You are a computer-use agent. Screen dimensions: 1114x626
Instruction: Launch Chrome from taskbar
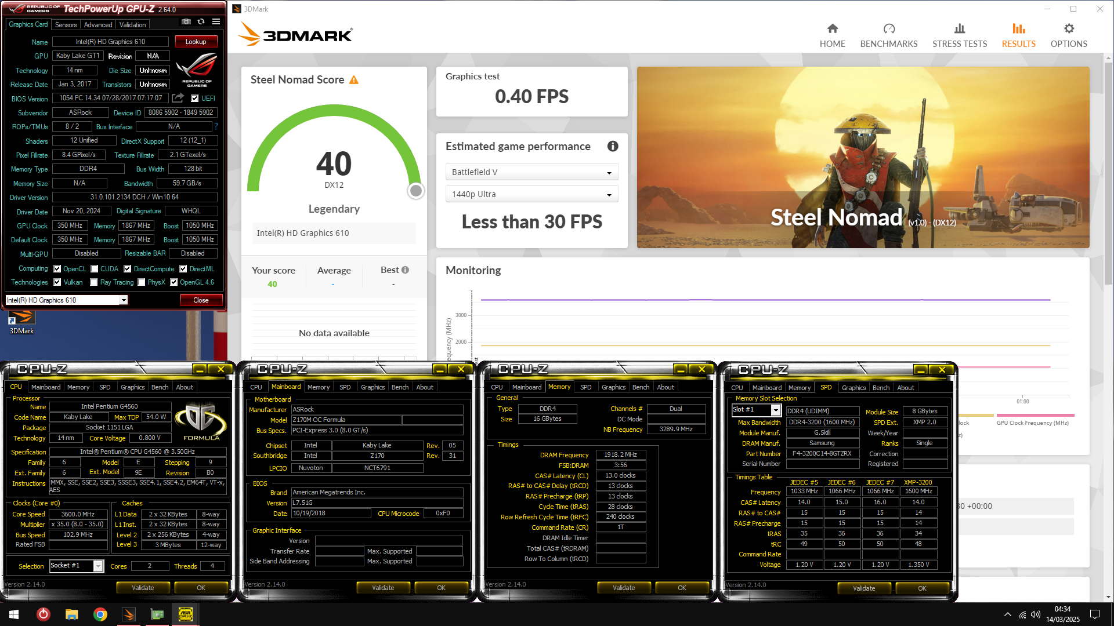click(x=100, y=614)
